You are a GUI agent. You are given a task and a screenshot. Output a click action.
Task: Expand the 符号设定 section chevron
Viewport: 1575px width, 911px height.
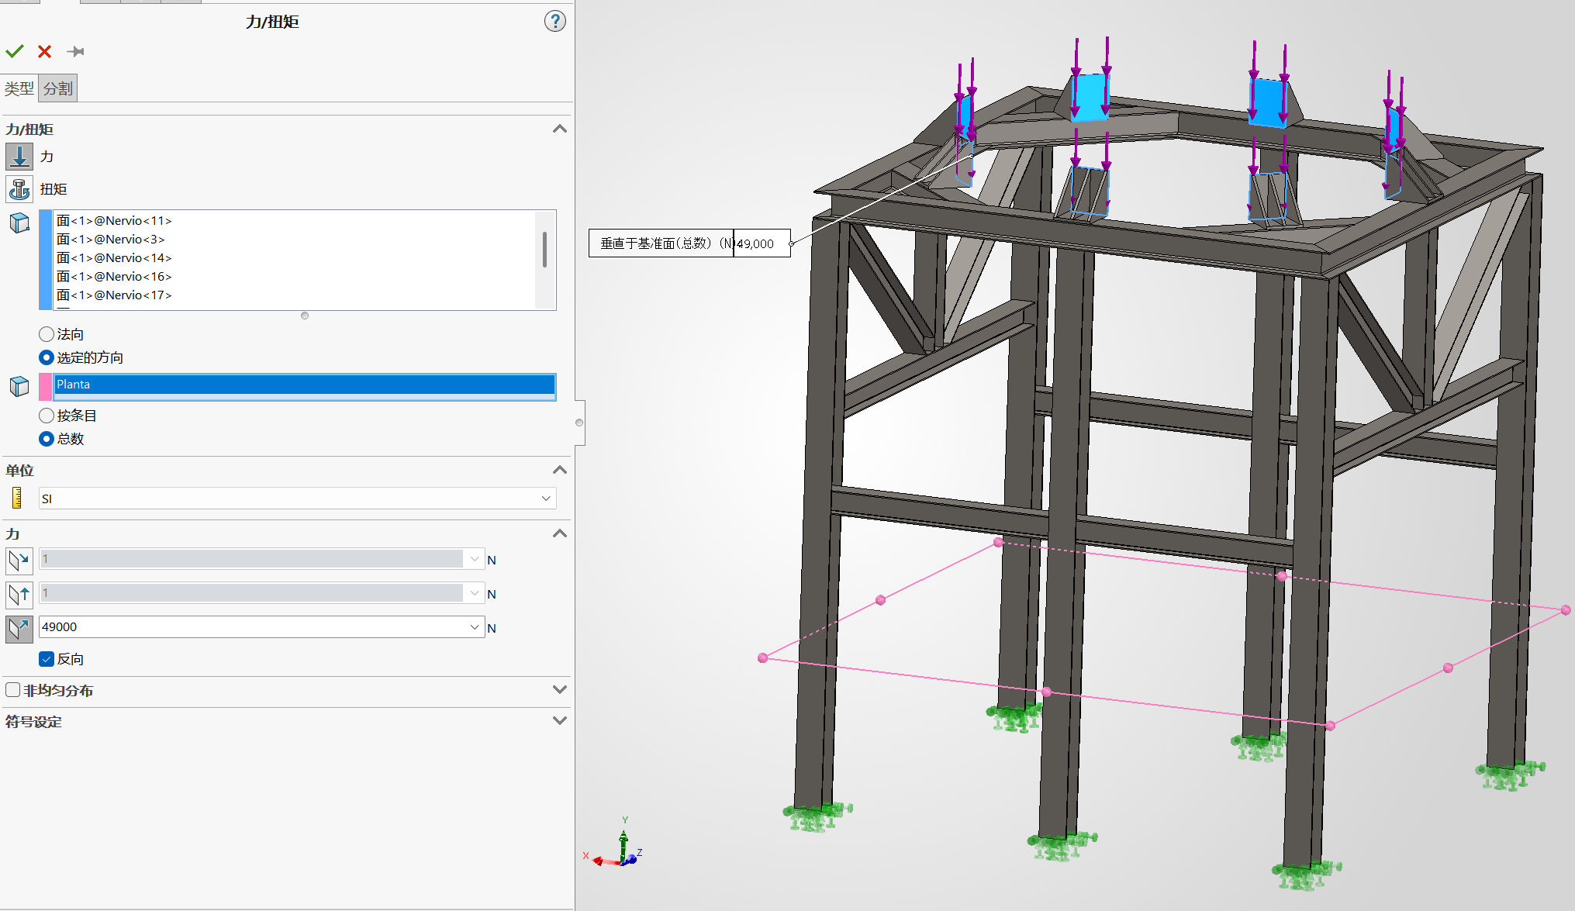pyautogui.click(x=560, y=720)
